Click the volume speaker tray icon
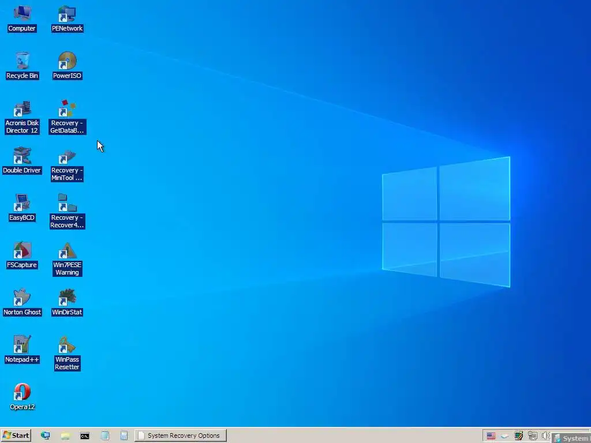Screen dimensions: 591x443 pos(545,436)
